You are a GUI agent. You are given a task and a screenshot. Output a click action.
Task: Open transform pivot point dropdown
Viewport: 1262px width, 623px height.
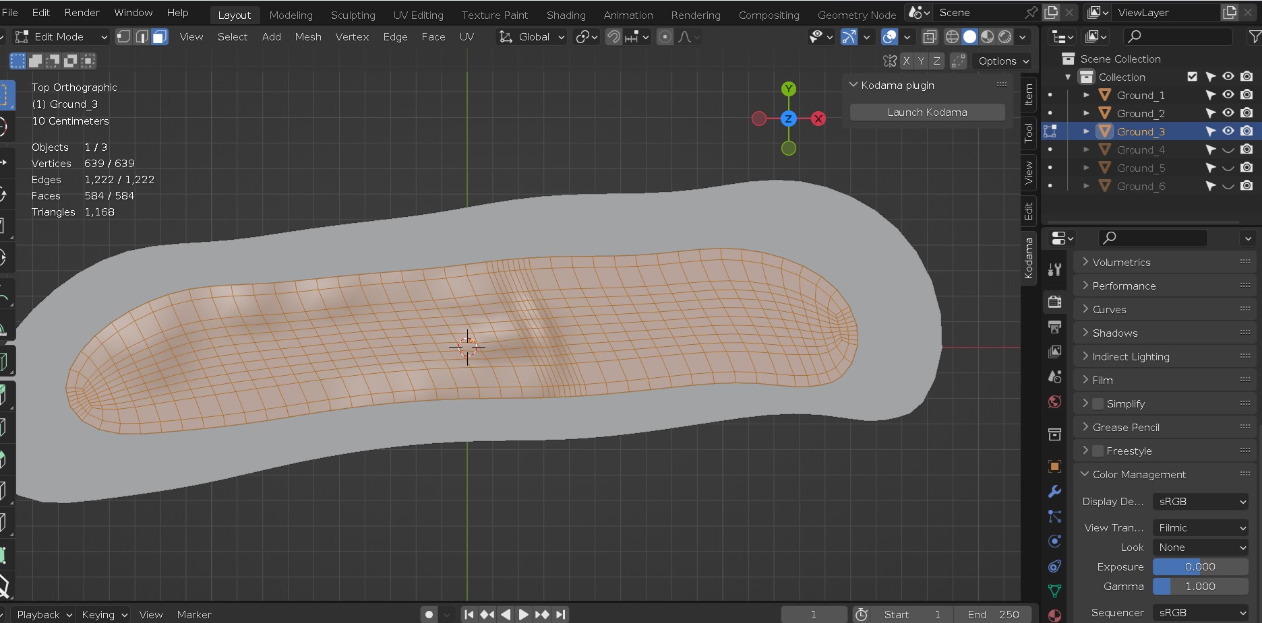coord(586,37)
